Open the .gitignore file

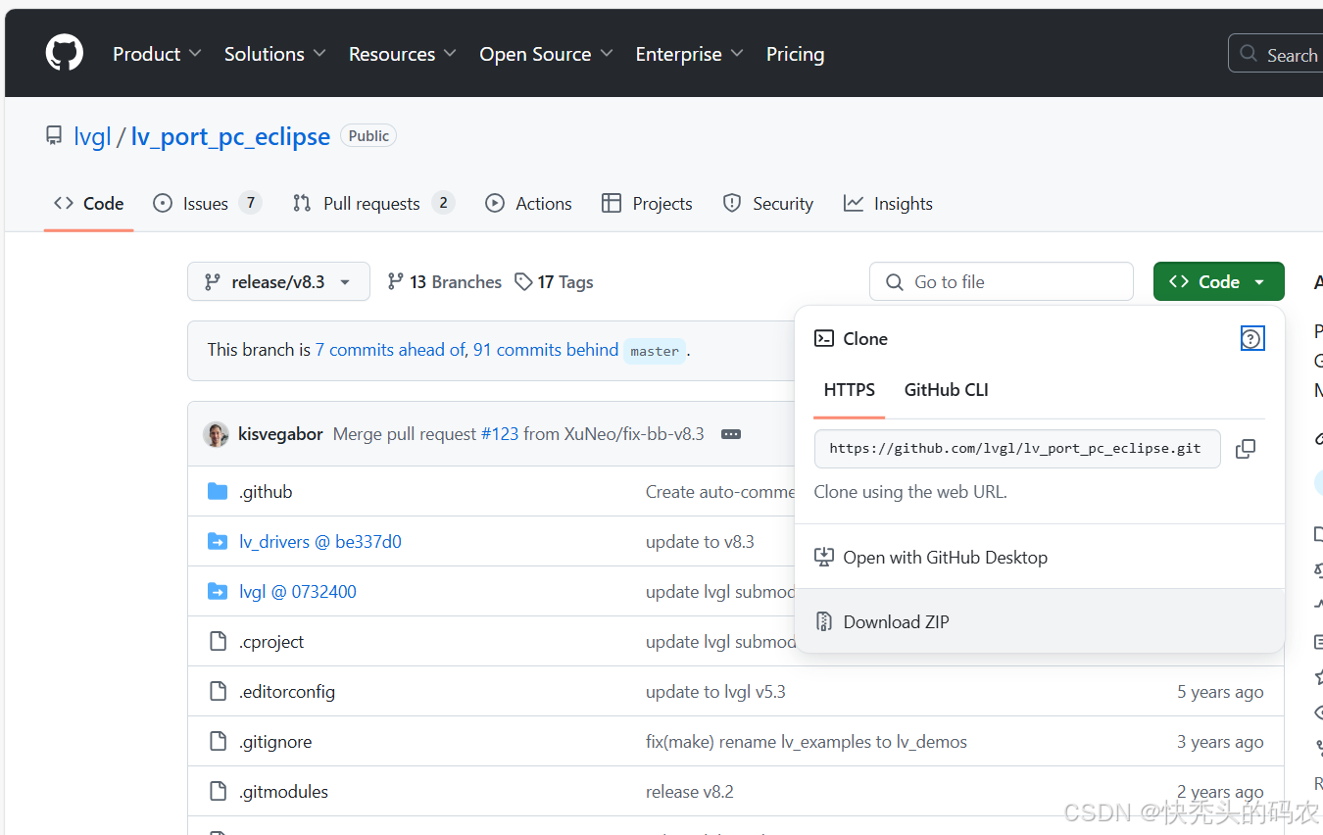pyautogui.click(x=275, y=742)
